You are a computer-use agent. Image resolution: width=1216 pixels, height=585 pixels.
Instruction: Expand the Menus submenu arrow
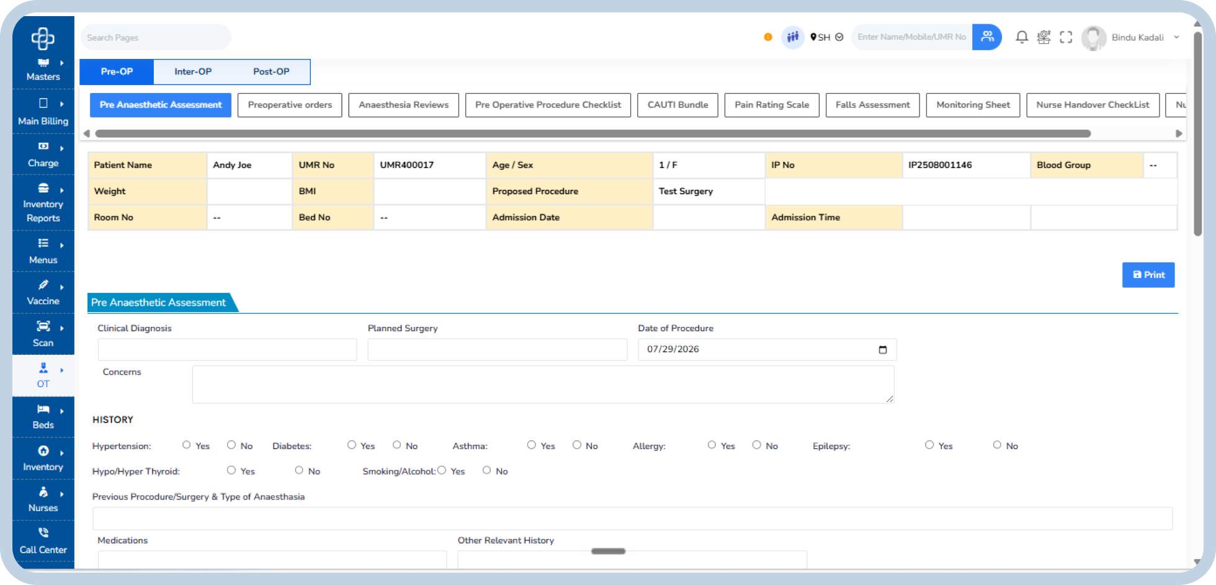coord(62,245)
